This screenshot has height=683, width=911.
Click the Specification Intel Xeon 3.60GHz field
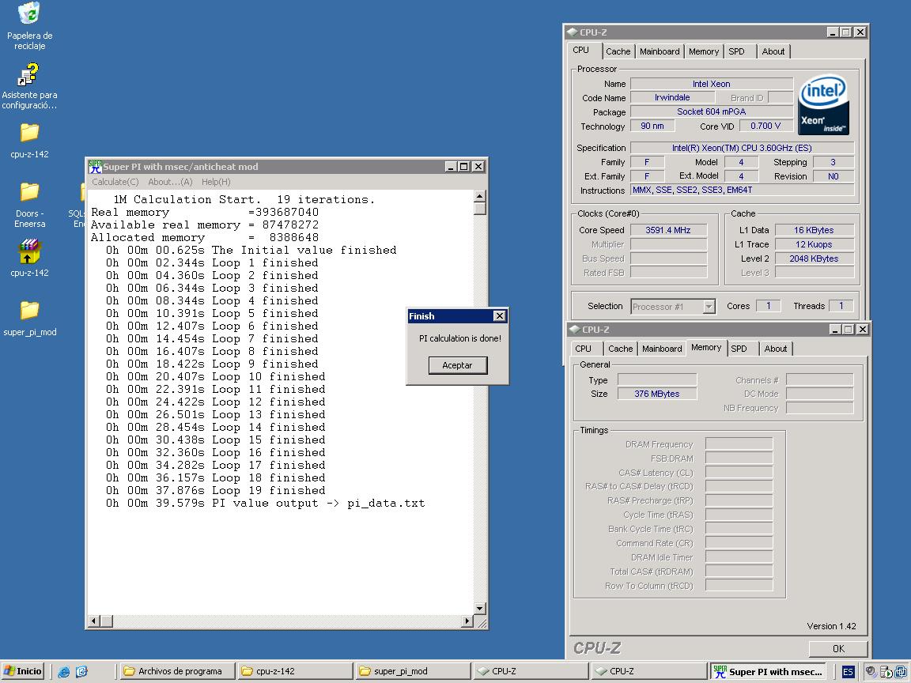pyautogui.click(x=742, y=148)
